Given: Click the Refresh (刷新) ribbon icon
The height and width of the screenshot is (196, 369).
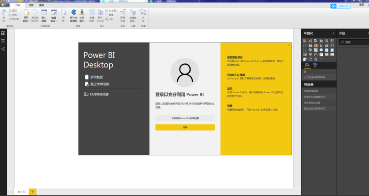Looking at the screenshot, I should [64, 12].
